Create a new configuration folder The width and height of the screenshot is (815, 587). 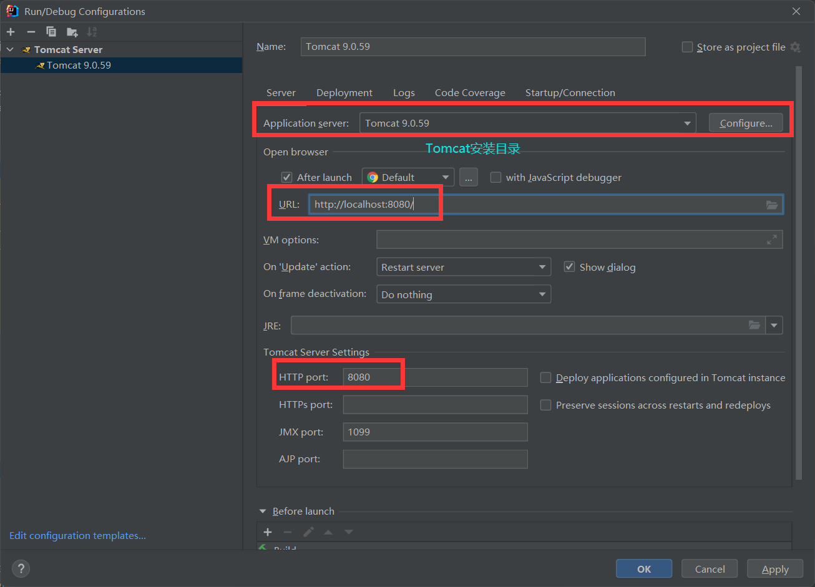[72, 32]
